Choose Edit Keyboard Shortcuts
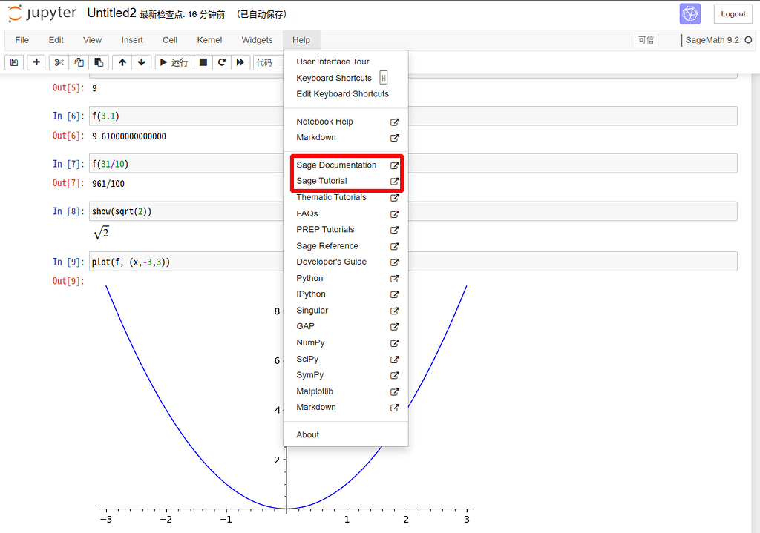Image resolution: width=760 pixels, height=533 pixels. (346, 94)
